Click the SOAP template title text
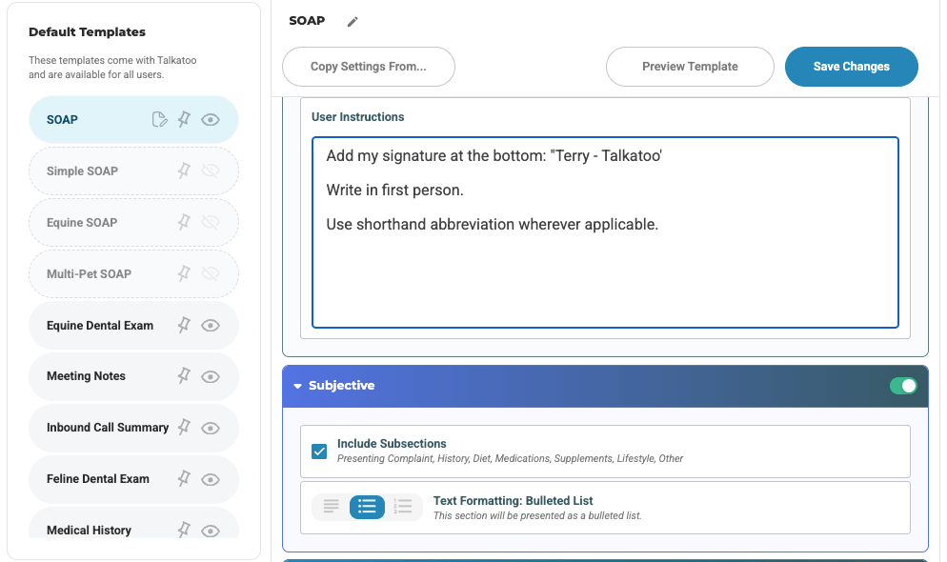947x562 pixels. [307, 21]
